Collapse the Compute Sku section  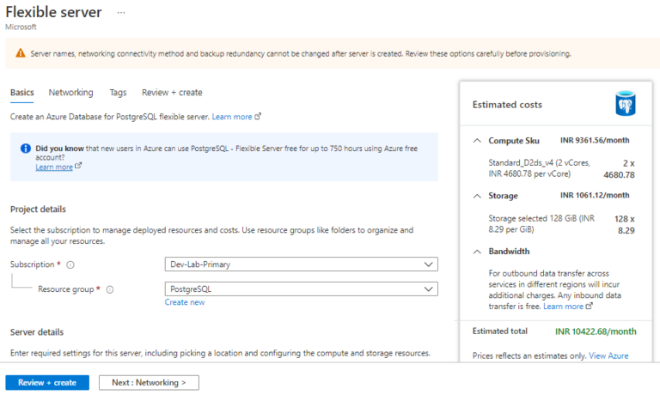point(478,140)
